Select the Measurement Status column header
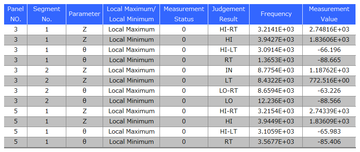Screen dimensions: 360x152 coord(184,14)
